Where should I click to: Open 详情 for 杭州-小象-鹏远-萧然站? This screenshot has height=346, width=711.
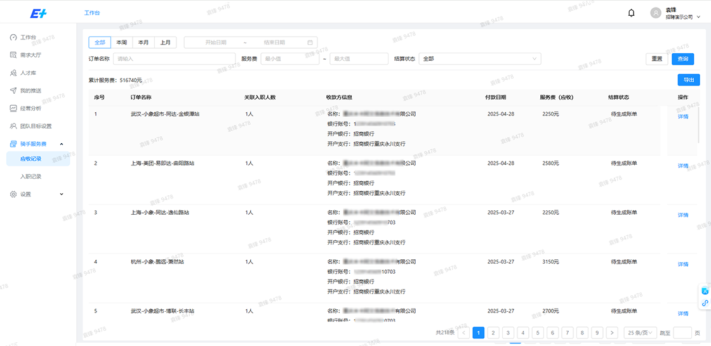coord(683,264)
